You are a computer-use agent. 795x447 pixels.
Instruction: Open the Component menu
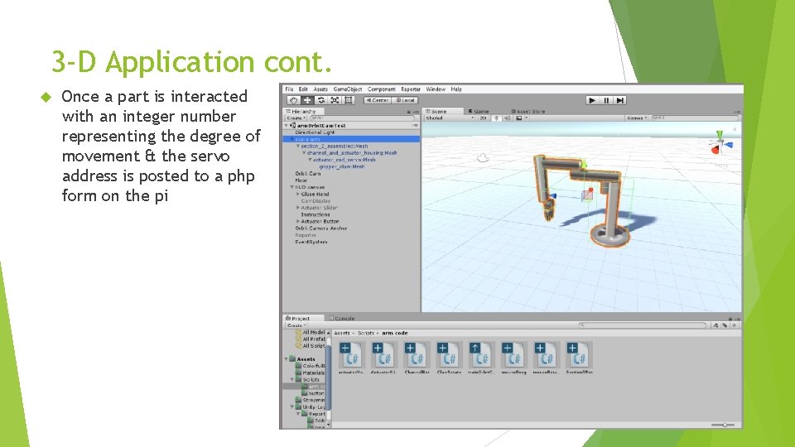[381, 89]
